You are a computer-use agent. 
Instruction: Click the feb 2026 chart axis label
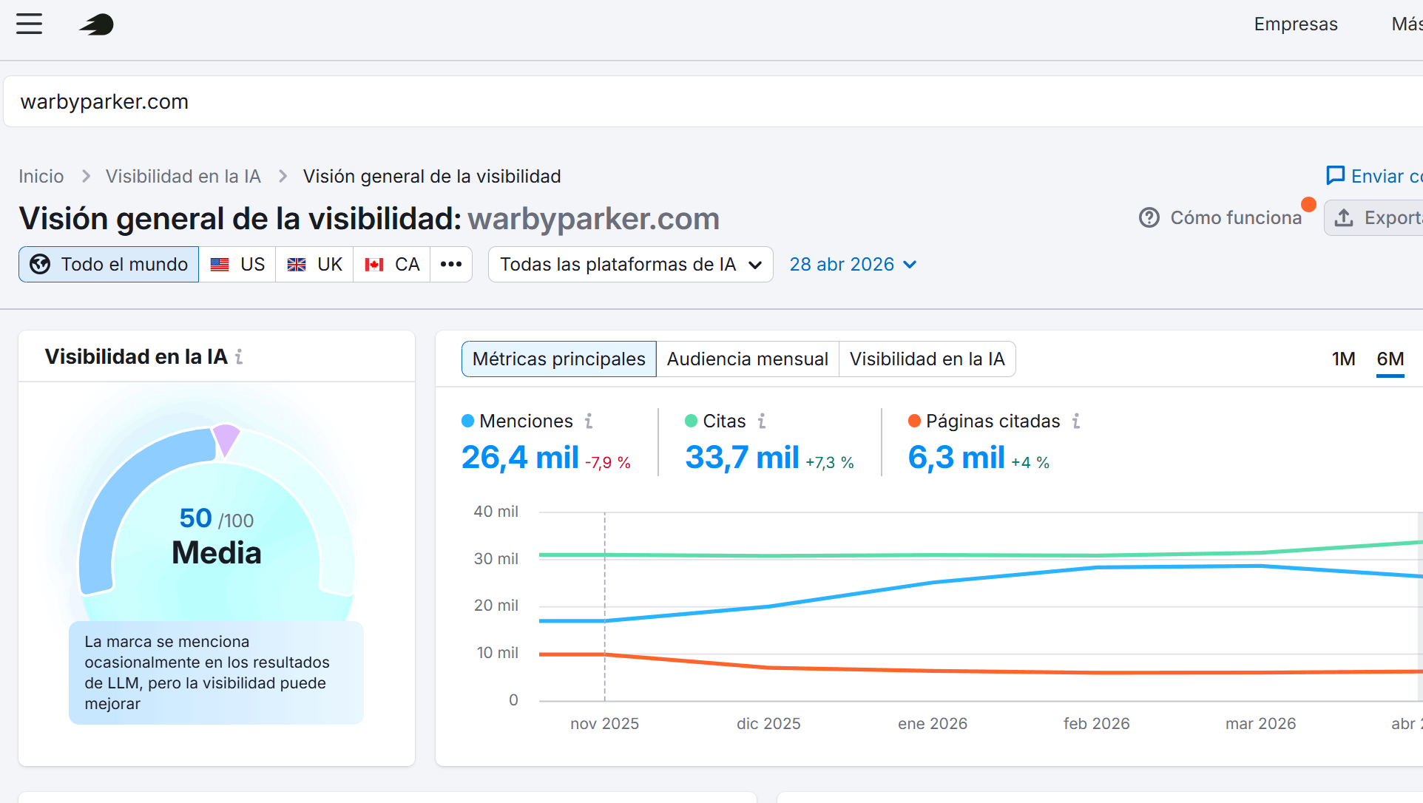click(1097, 724)
